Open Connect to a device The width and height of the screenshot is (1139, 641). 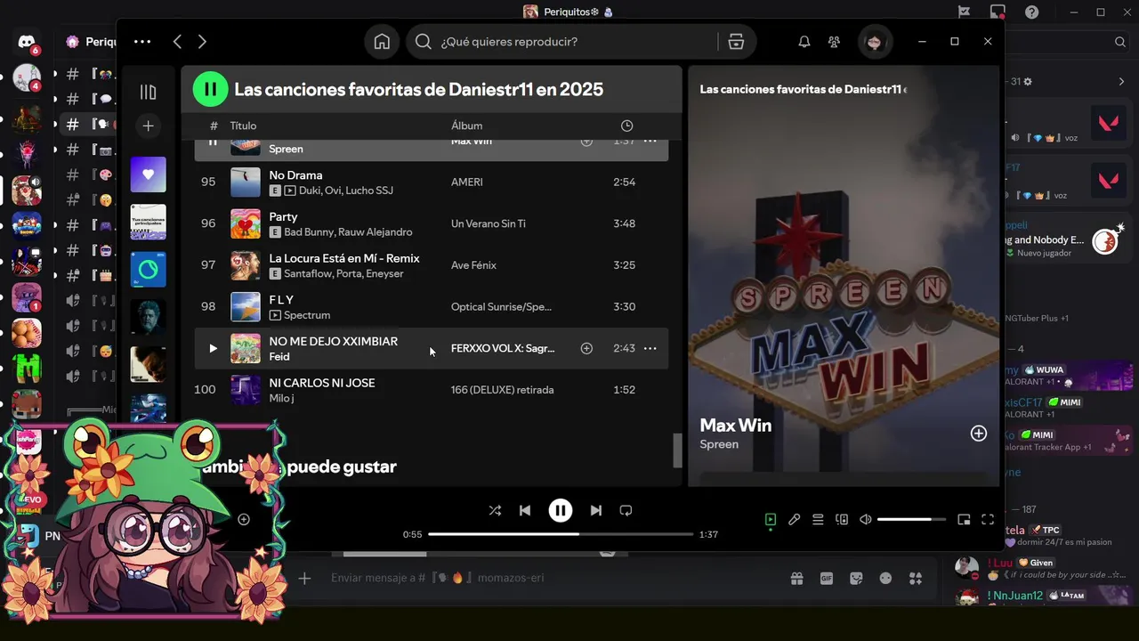coord(842,519)
